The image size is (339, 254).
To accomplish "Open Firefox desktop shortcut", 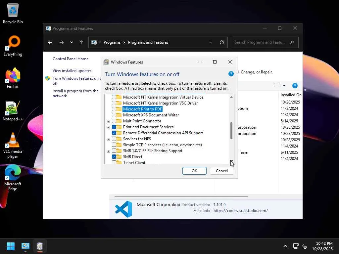I will 13,78.
